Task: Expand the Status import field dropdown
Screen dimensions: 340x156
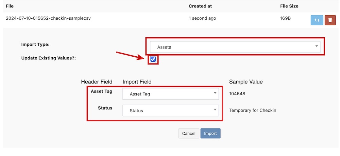Action: tap(170, 111)
